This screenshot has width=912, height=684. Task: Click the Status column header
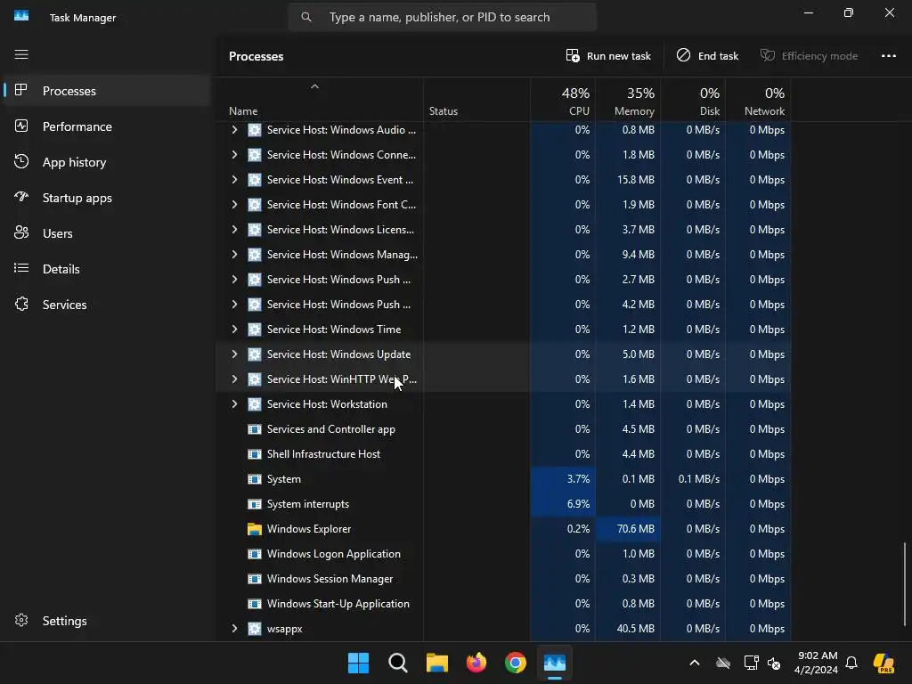(477, 101)
